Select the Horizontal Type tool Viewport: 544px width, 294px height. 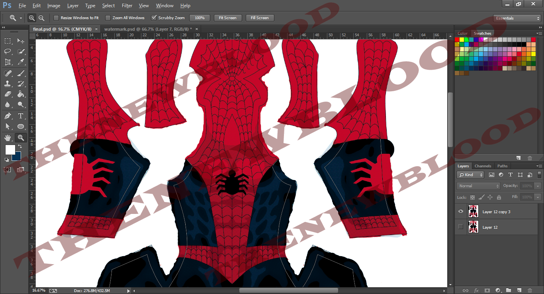21,116
